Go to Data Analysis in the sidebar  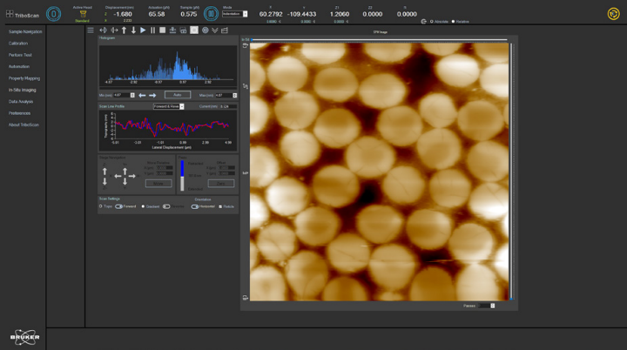tap(20, 101)
